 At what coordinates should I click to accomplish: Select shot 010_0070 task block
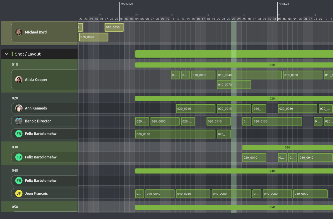point(233,85)
